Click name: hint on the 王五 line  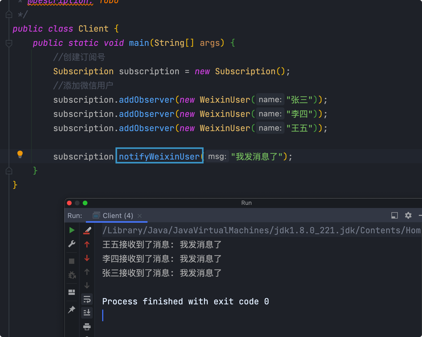(x=270, y=128)
